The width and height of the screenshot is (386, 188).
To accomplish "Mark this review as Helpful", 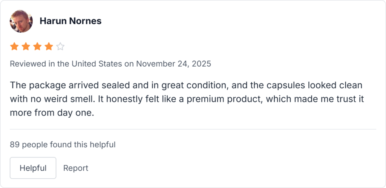I will tap(33, 168).
